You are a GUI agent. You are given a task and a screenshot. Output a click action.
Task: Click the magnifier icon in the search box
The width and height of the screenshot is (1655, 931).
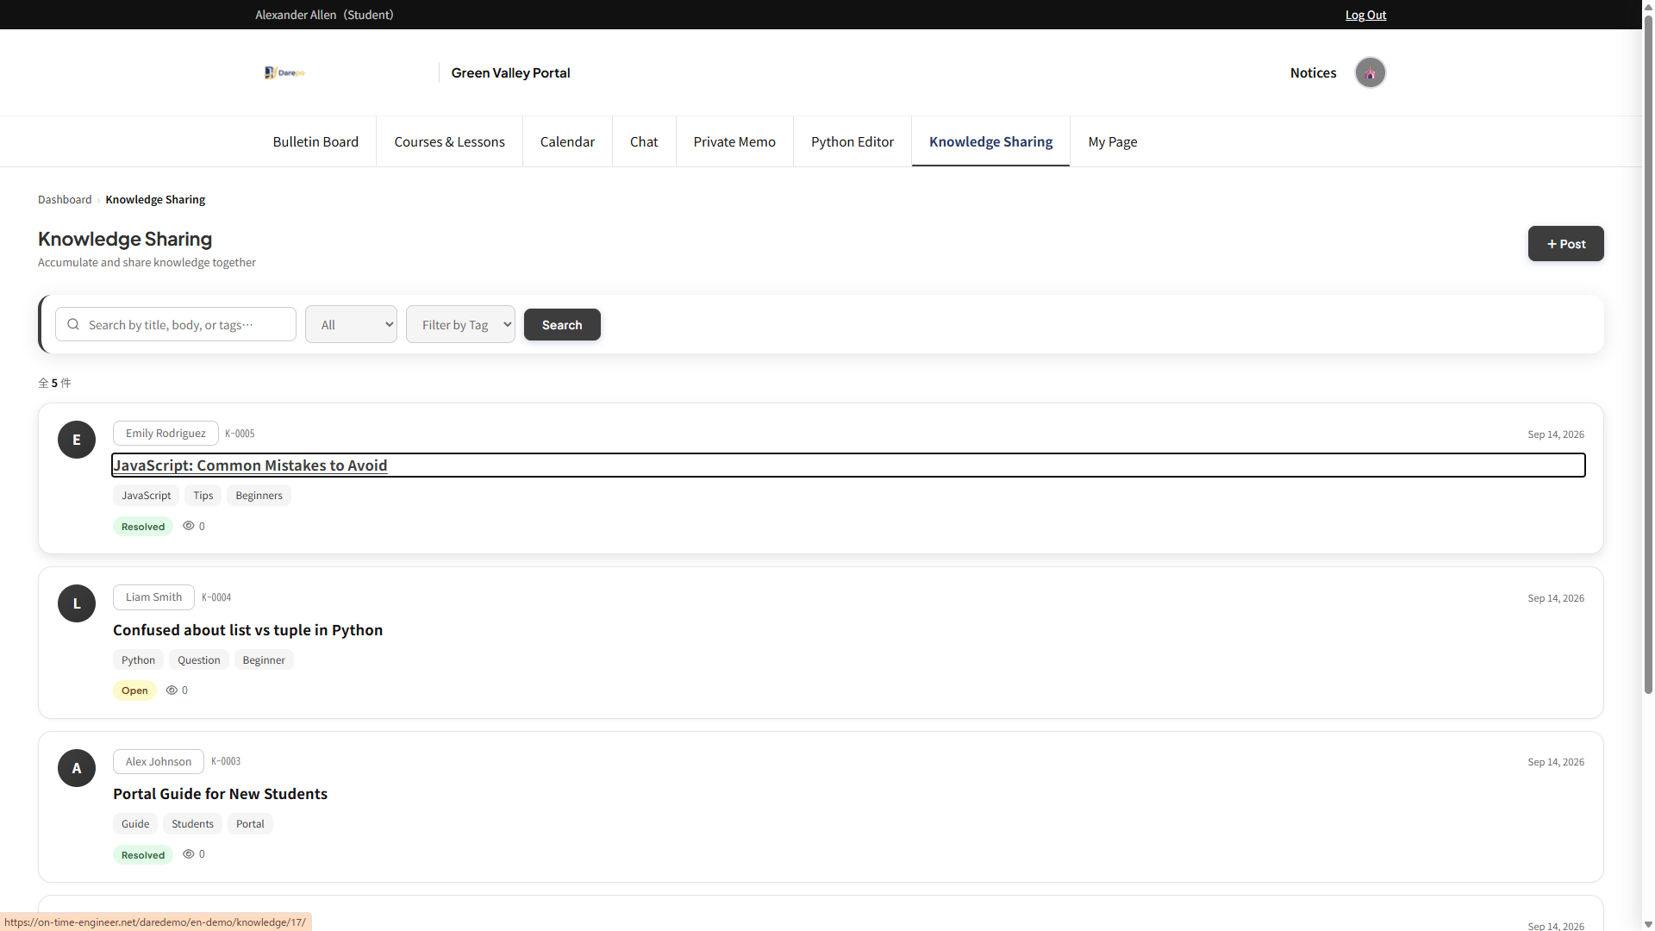[73, 324]
